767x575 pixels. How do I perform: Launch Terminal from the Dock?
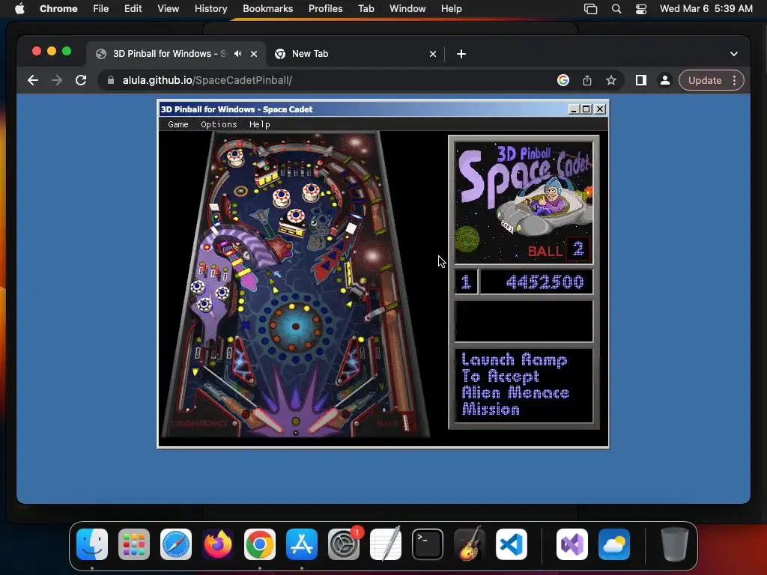pyautogui.click(x=428, y=544)
